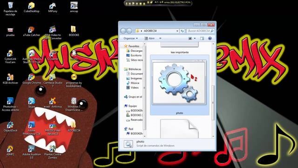Launch the Skype desktop shortcut
Viewport: 298px width, 168px height.
pyautogui.click(x=32, y=103)
